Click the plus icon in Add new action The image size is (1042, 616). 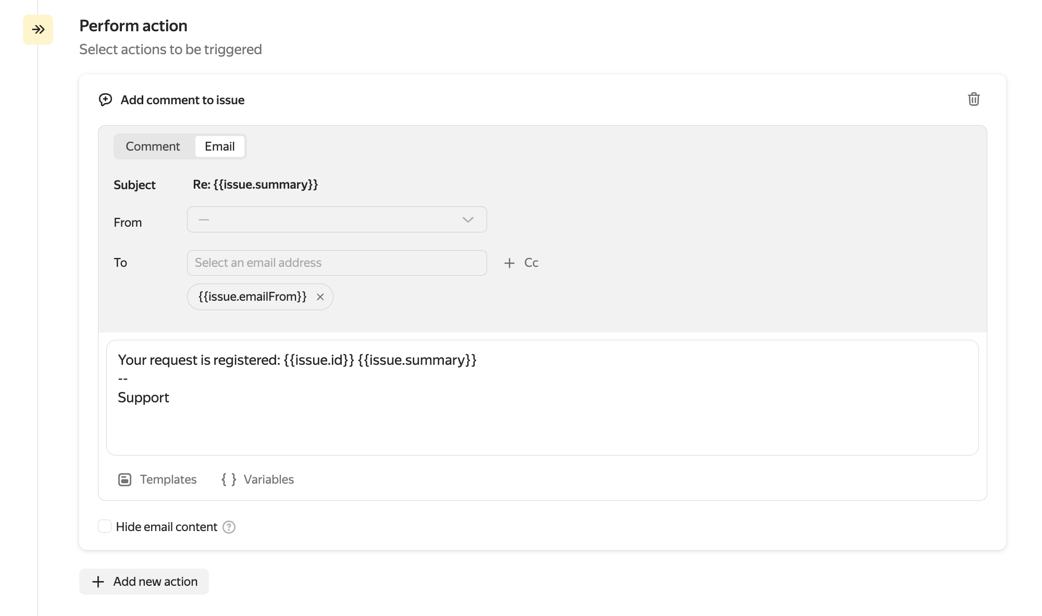pyautogui.click(x=98, y=582)
